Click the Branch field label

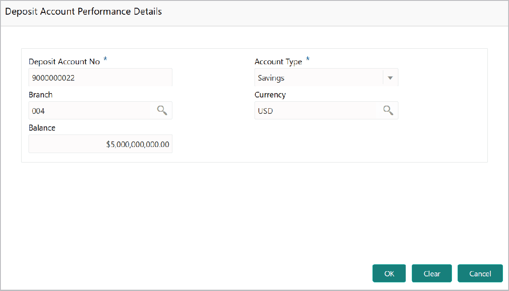41,94
